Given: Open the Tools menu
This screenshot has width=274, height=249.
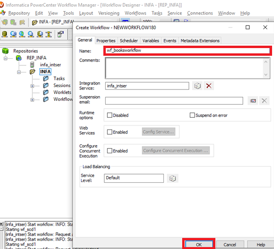Looking at the screenshot, I should click(x=68, y=13).
